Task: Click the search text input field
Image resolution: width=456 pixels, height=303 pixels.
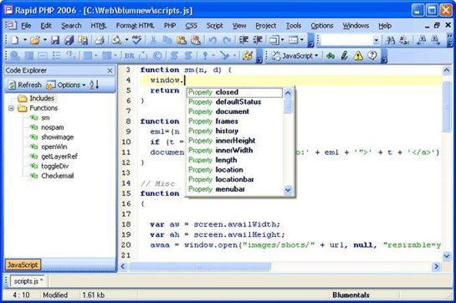Action: tap(347, 40)
